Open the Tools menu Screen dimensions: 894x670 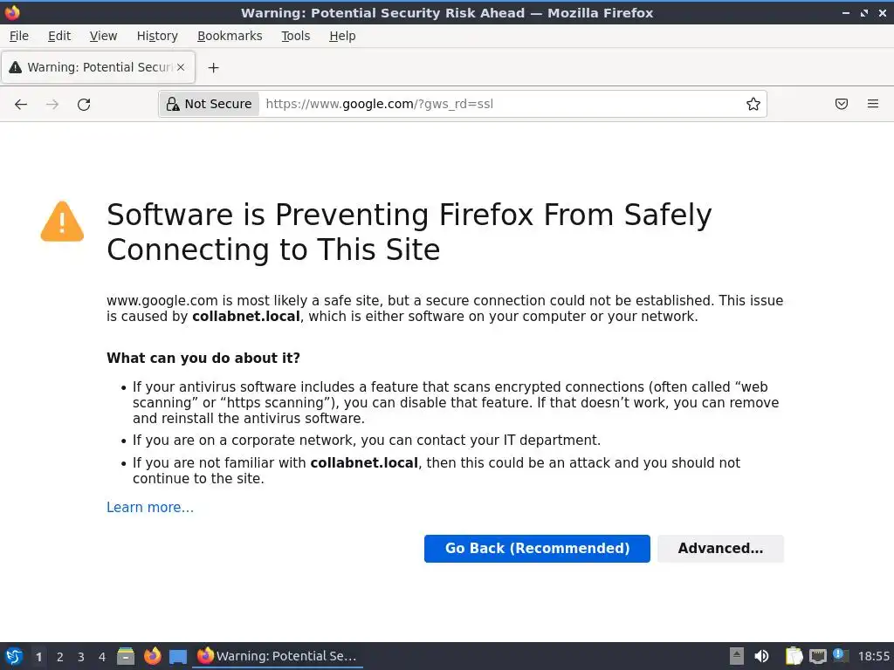(295, 36)
